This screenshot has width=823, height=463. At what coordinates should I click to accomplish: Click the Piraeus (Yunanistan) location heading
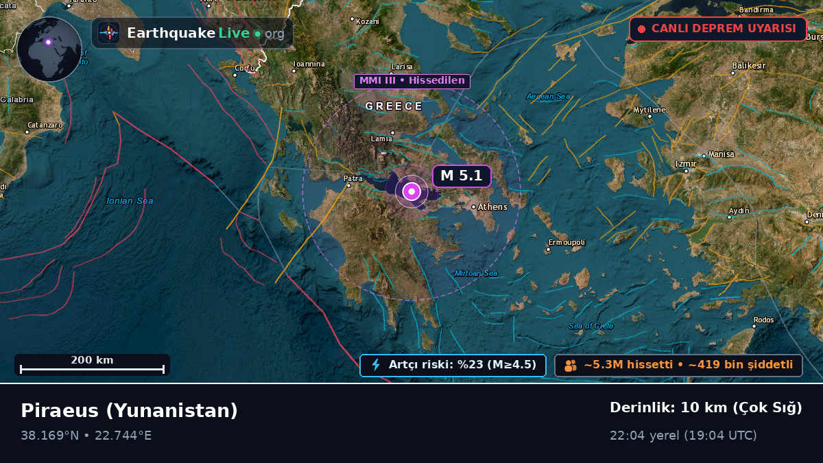(x=129, y=410)
